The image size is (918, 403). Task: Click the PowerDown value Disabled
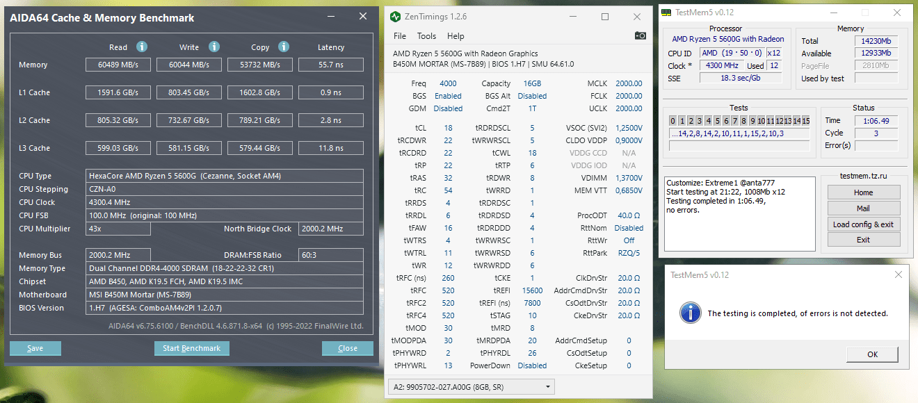pyautogui.click(x=532, y=365)
